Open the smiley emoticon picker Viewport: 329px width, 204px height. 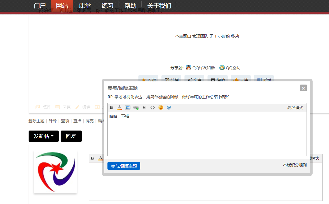click(161, 107)
